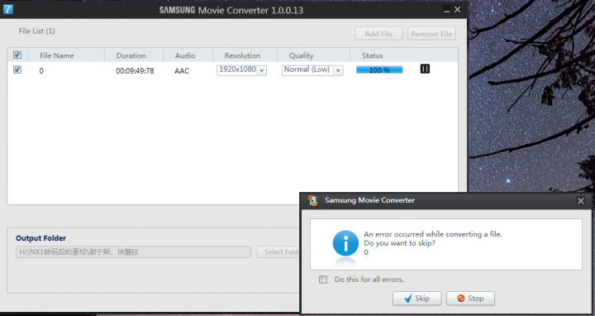Click the duration 00:09:49:78 cell
595x316 pixels.
click(135, 70)
